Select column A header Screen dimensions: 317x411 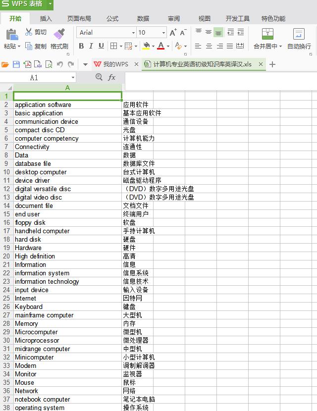(67, 88)
